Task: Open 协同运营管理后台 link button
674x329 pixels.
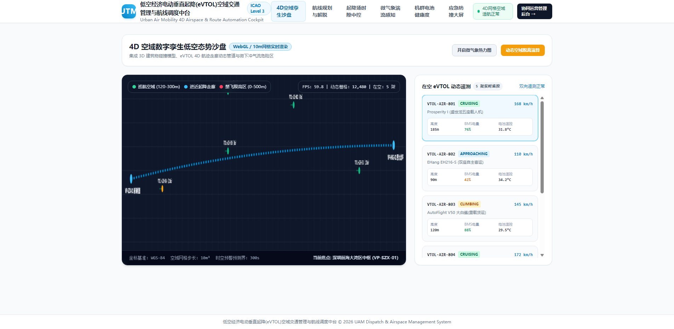Action: click(535, 11)
